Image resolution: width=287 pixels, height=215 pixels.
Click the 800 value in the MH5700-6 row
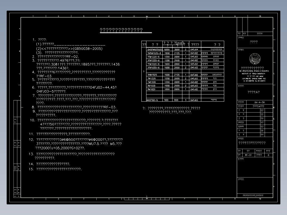coord(176,100)
